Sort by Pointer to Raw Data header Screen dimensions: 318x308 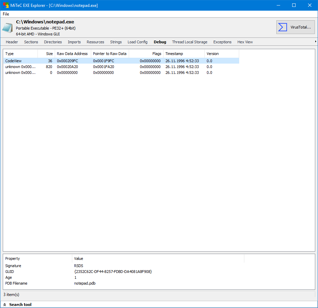(x=110, y=54)
